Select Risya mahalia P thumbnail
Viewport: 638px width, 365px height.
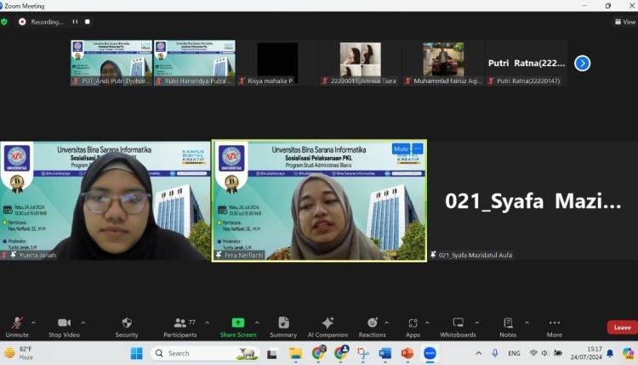coord(277,63)
